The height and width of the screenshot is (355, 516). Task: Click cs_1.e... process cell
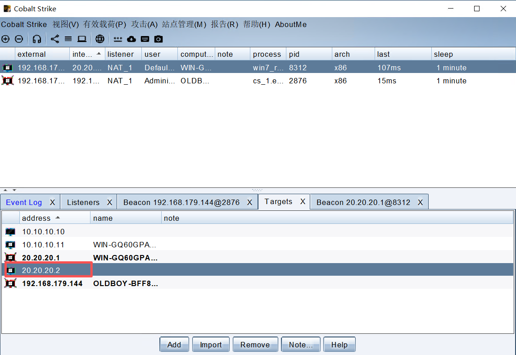pos(268,81)
